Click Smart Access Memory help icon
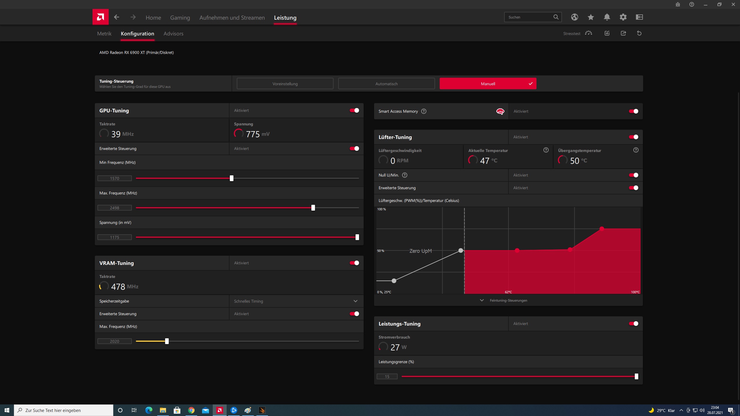Image resolution: width=740 pixels, height=416 pixels. pos(424,111)
